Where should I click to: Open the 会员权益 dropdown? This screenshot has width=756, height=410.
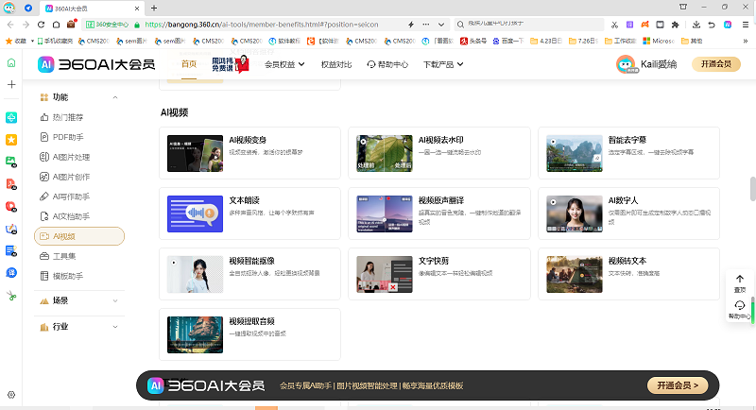coord(284,64)
